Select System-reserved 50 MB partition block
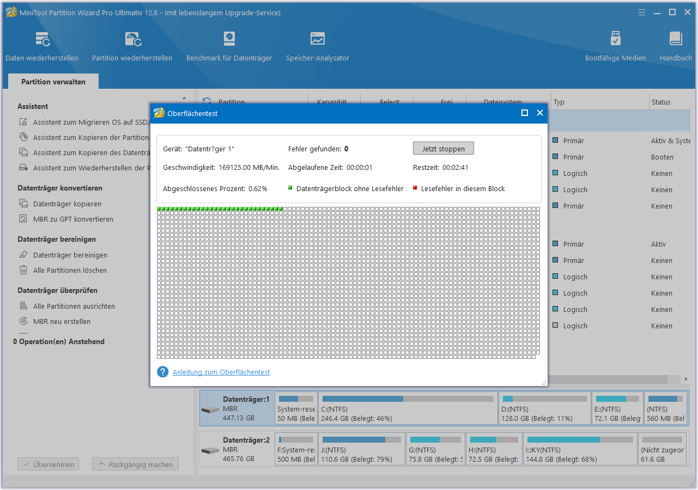Viewport: 698px width, 490px height. click(296, 408)
